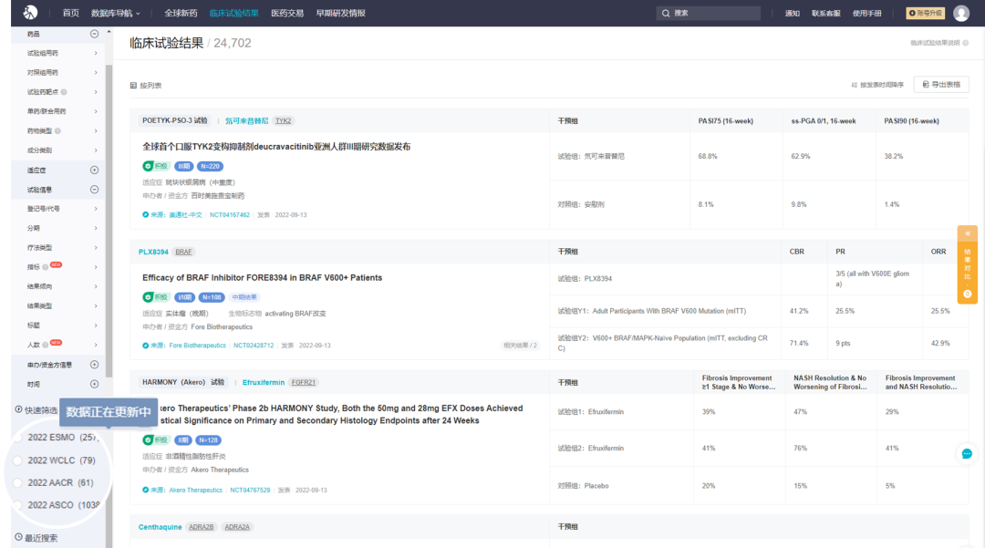
Task: Open the 临床试验结果 navigation tab
Action: tap(233, 13)
